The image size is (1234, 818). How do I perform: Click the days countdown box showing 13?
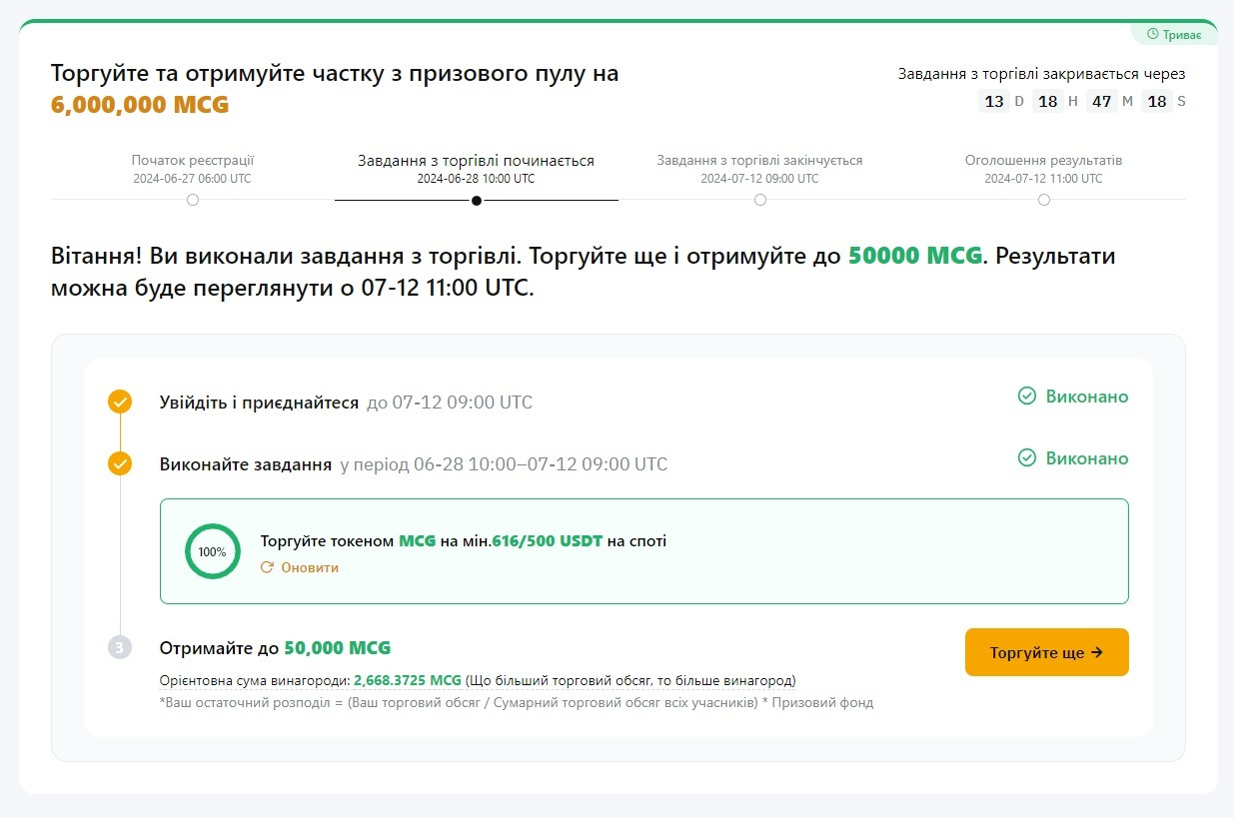(x=994, y=101)
